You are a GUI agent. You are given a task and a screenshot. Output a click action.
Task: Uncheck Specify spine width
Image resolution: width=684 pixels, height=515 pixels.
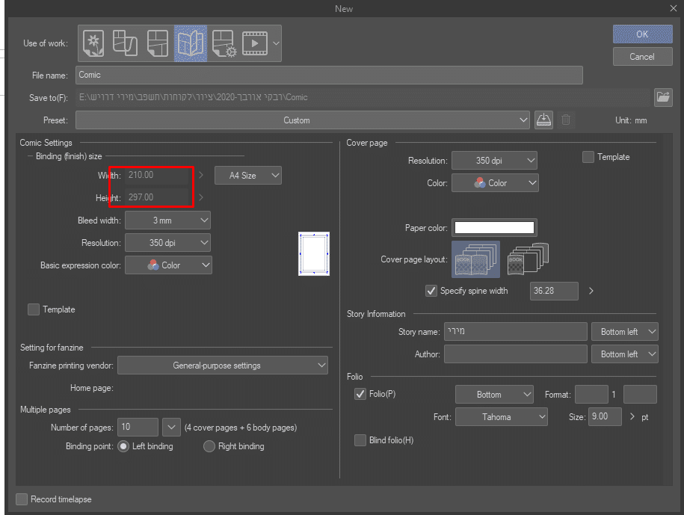(431, 291)
